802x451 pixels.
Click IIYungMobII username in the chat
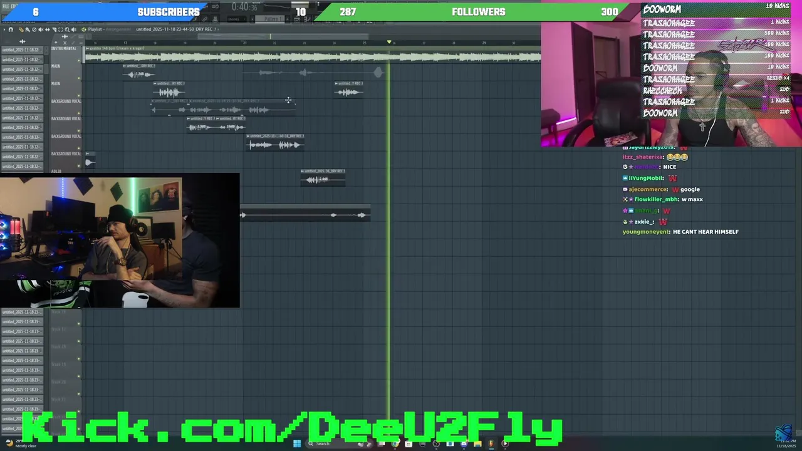646,178
